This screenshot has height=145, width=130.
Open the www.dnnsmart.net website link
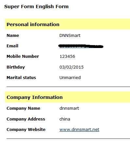coord(79,129)
